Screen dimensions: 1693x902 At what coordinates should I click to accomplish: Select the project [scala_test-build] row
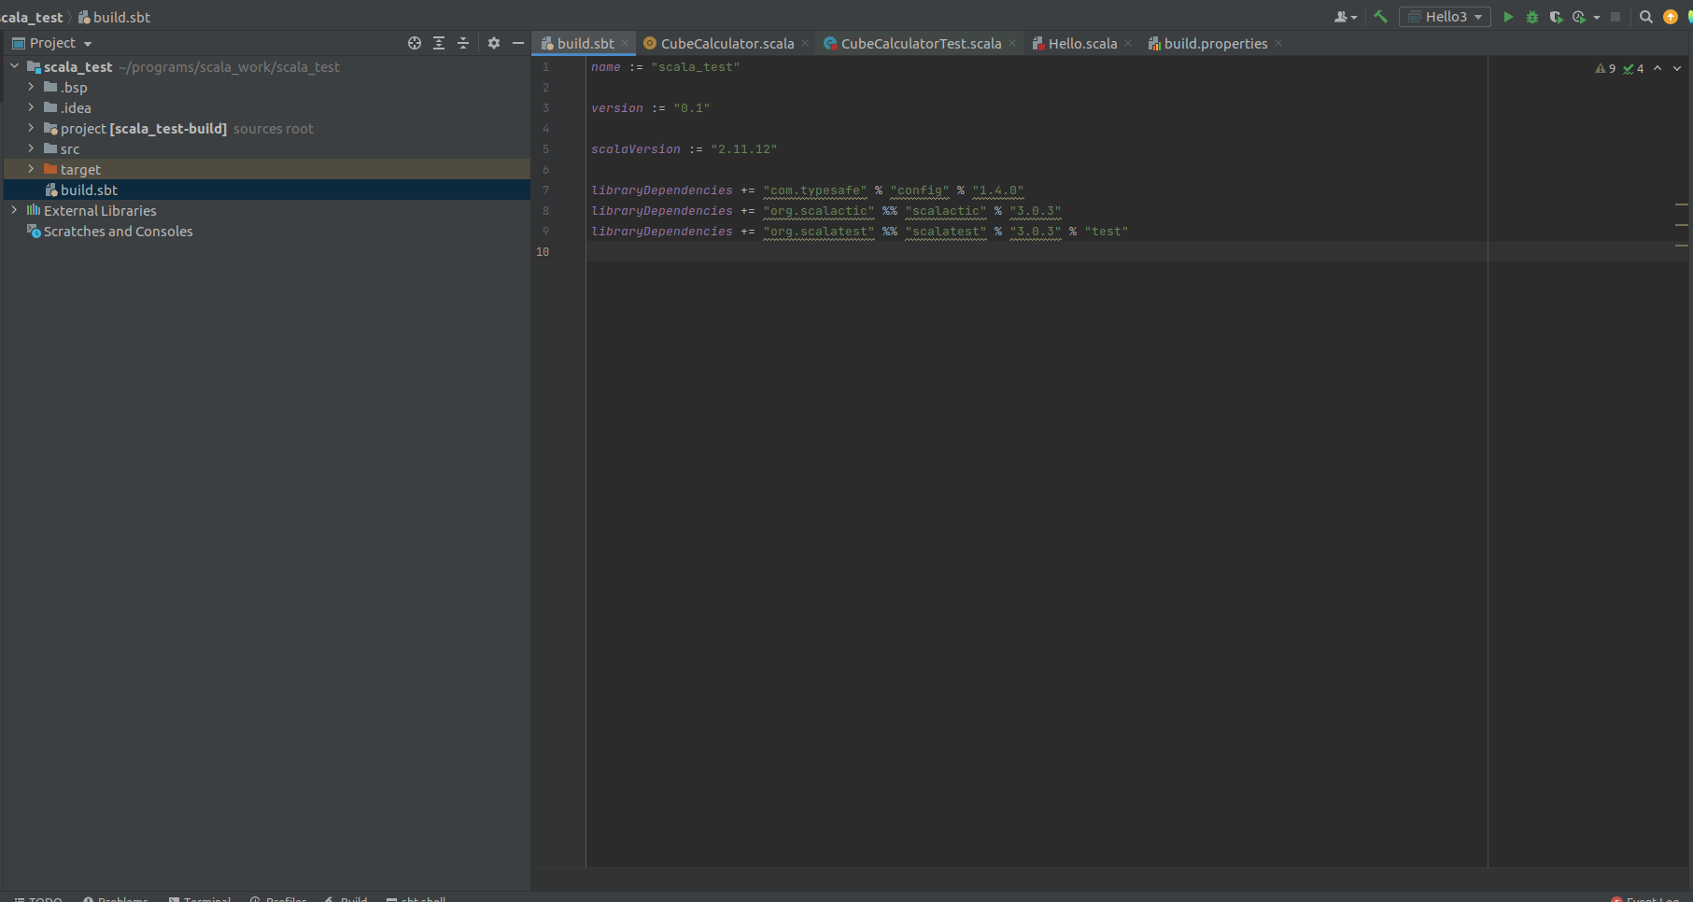coord(267,128)
